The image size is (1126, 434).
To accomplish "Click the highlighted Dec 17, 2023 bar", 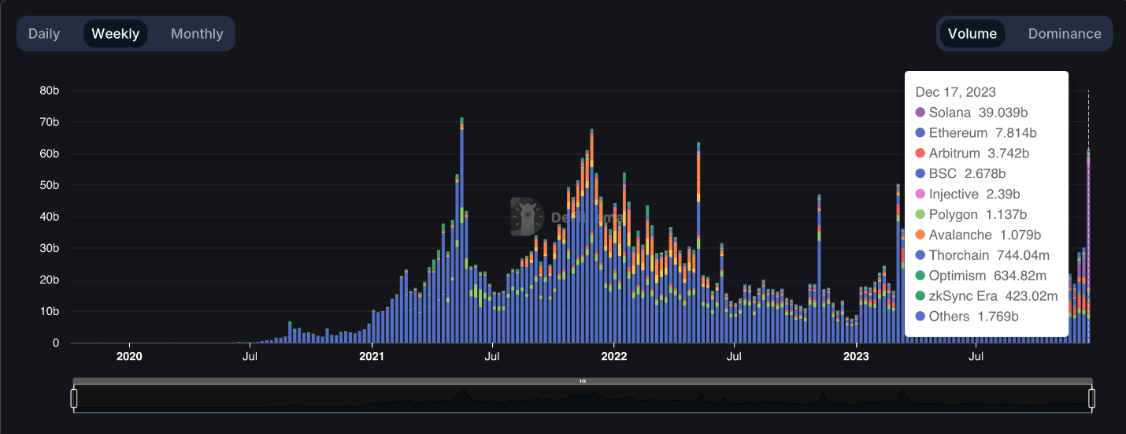I will 1088,246.
